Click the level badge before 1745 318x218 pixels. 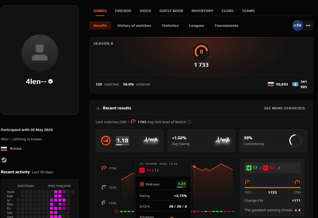(x=133, y=122)
